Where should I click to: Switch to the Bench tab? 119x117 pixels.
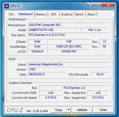[80, 14]
